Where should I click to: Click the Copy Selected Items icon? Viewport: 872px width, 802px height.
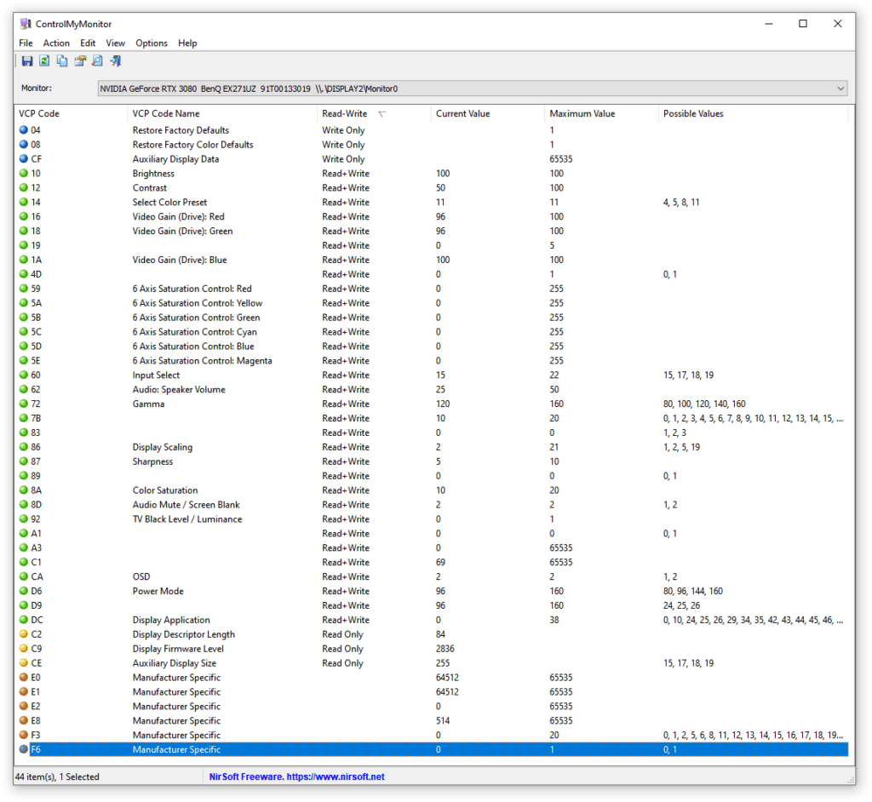[x=62, y=61]
